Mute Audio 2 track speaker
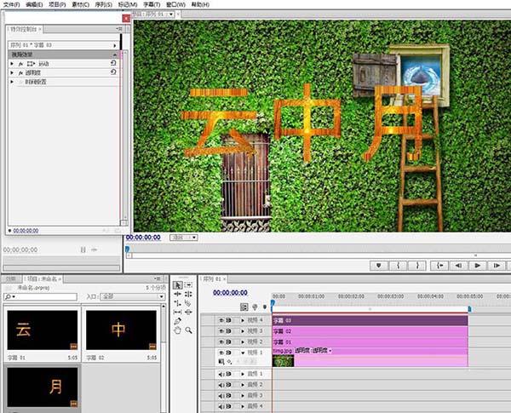 click(221, 385)
